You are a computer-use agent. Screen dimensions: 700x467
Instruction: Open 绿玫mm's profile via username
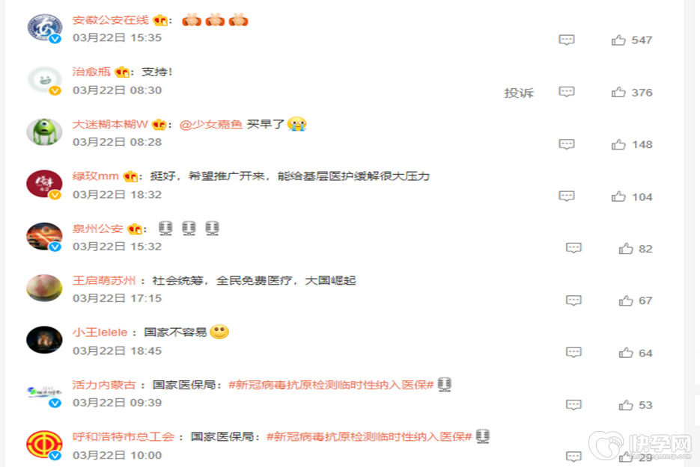point(96,176)
